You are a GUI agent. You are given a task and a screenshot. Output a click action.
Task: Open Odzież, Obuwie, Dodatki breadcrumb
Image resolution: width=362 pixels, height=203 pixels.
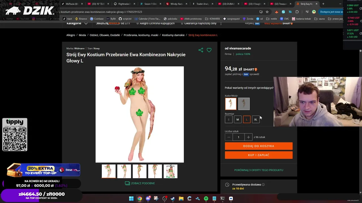pos(105,35)
